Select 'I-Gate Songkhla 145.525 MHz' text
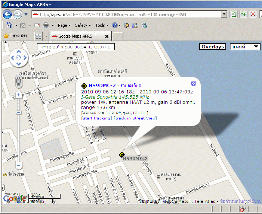This screenshot has width=262, height=214. (115, 97)
